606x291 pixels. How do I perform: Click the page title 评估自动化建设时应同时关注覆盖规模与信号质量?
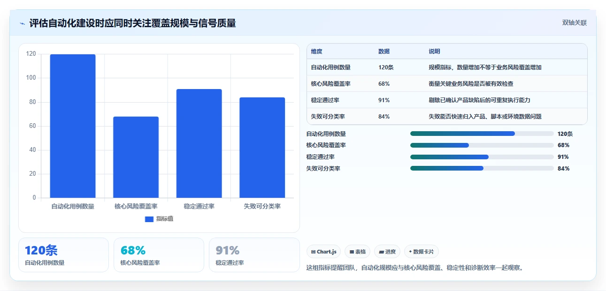[x=132, y=23]
